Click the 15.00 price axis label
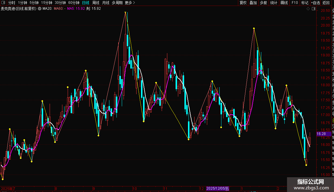 pyautogui.click(x=325, y=175)
